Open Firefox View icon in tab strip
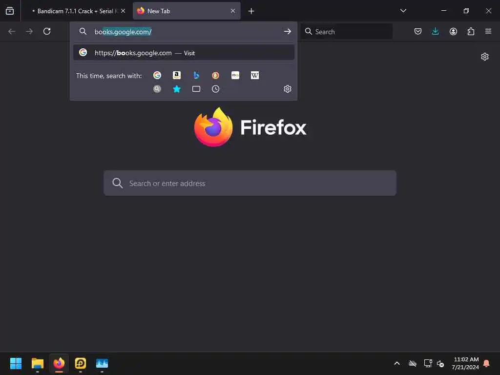500x375 pixels. tap(10, 11)
